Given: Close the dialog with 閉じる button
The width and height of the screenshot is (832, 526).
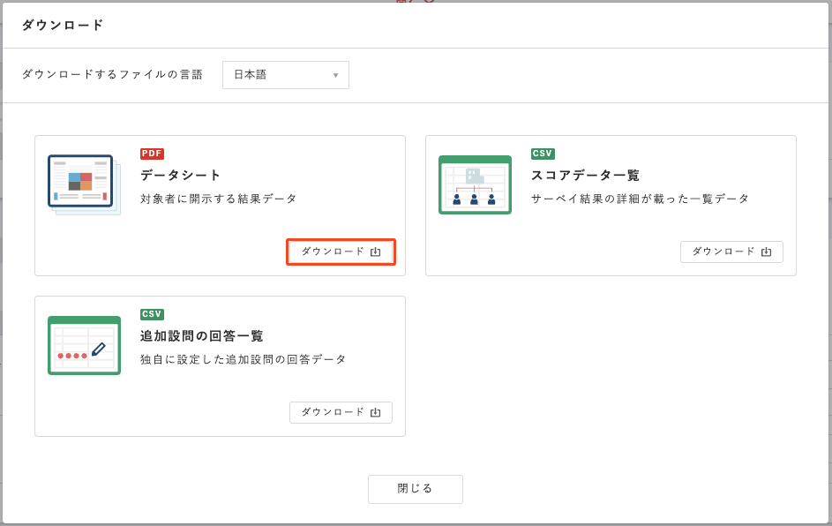Looking at the screenshot, I should [x=416, y=489].
